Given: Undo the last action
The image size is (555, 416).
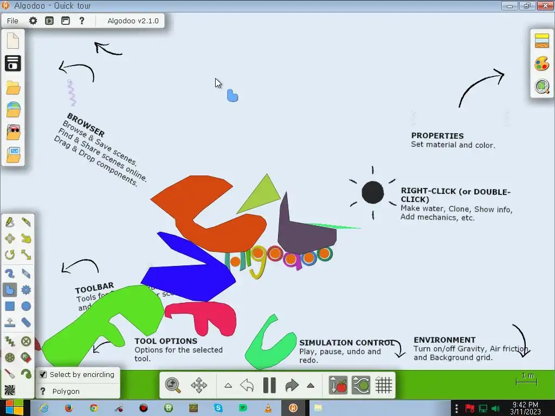Looking at the screenshot, I should click(x=247, y=385).
